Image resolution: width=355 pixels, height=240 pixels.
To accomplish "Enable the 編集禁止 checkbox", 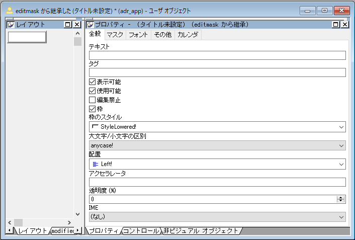I will click(92, 100).
